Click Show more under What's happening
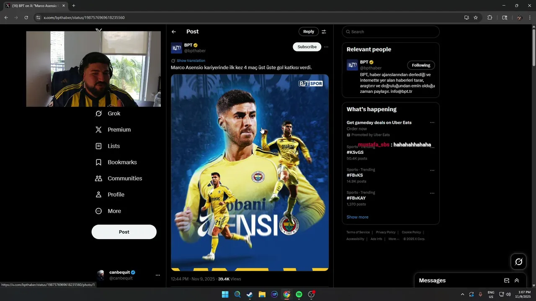Viewport: 536px width, 301px height. [358, 217]
